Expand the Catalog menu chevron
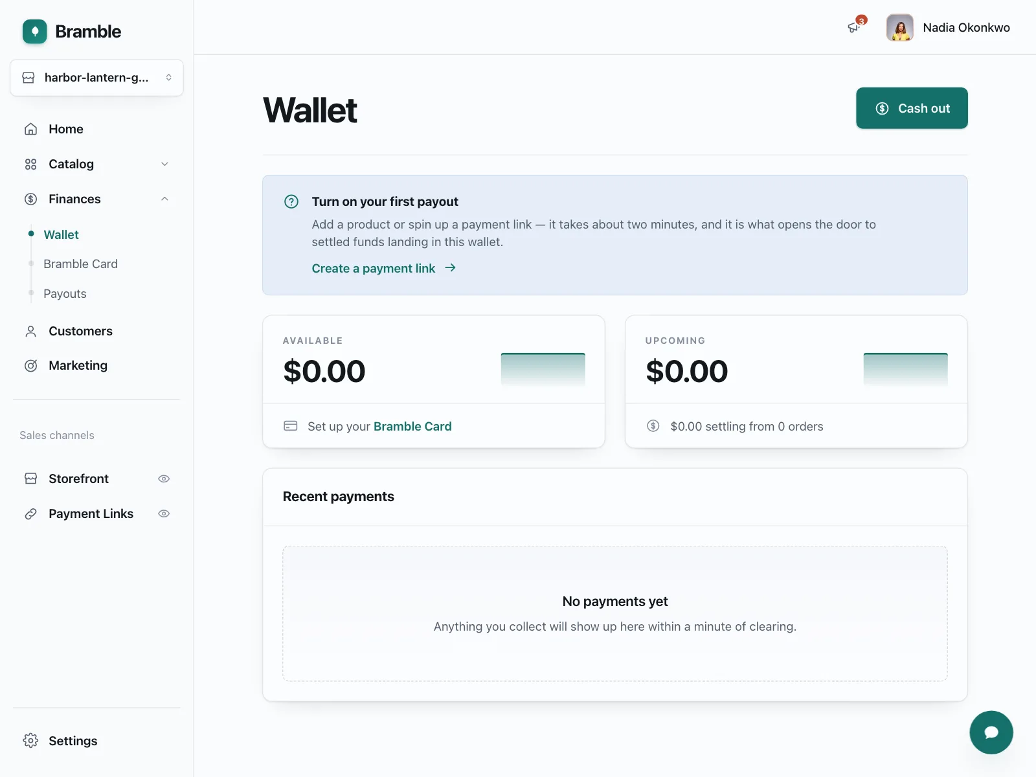This screenshot has height=777, width=1036. (x=164, y=164)
